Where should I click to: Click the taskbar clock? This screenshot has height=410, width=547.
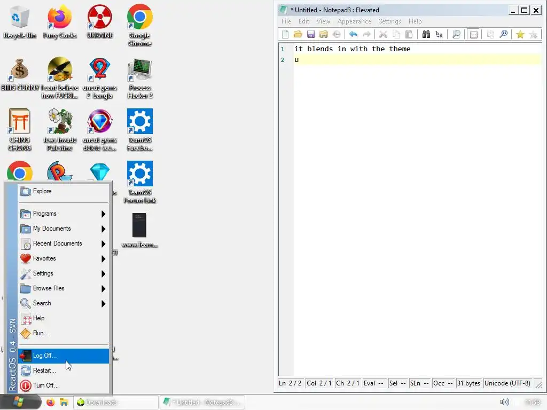coord(533,403)
